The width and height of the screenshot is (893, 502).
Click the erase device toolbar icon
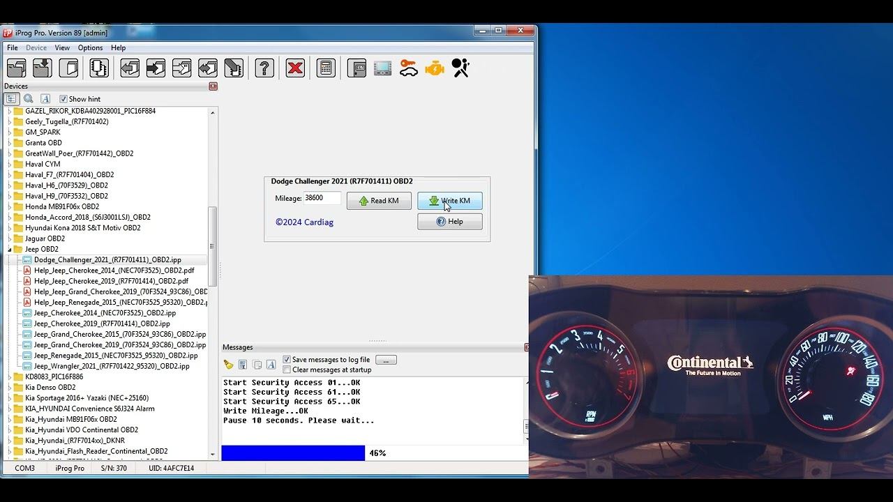pos(233,68)
